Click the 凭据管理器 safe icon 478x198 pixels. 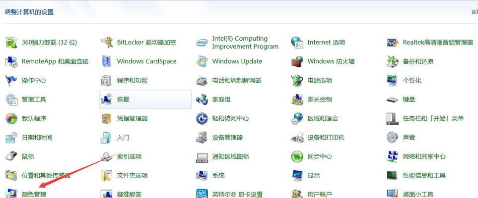click(x=107, y=119)
